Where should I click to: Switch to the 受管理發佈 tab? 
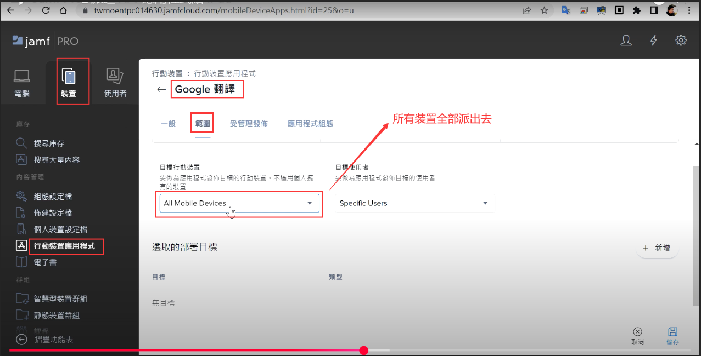pyautogui.click(x=249, y=124)
